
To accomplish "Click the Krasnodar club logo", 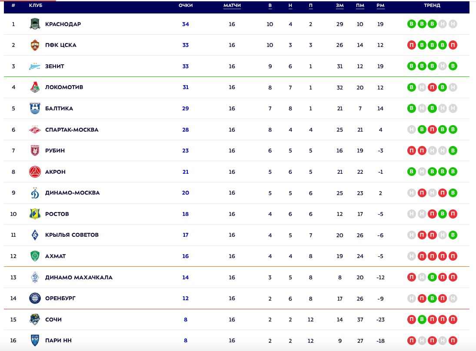I will coord(35,24).
